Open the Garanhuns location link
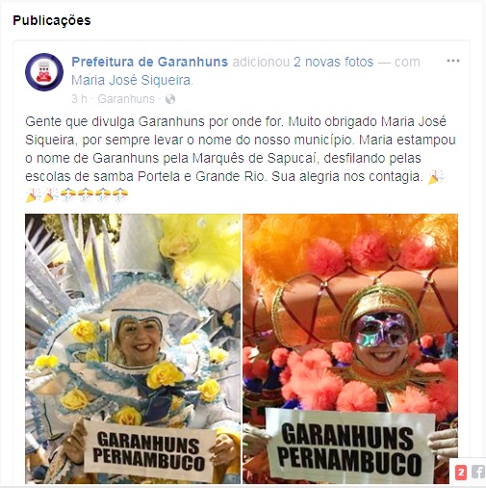Viewport: 486px width, 488px height. click(x=126, y=99)
